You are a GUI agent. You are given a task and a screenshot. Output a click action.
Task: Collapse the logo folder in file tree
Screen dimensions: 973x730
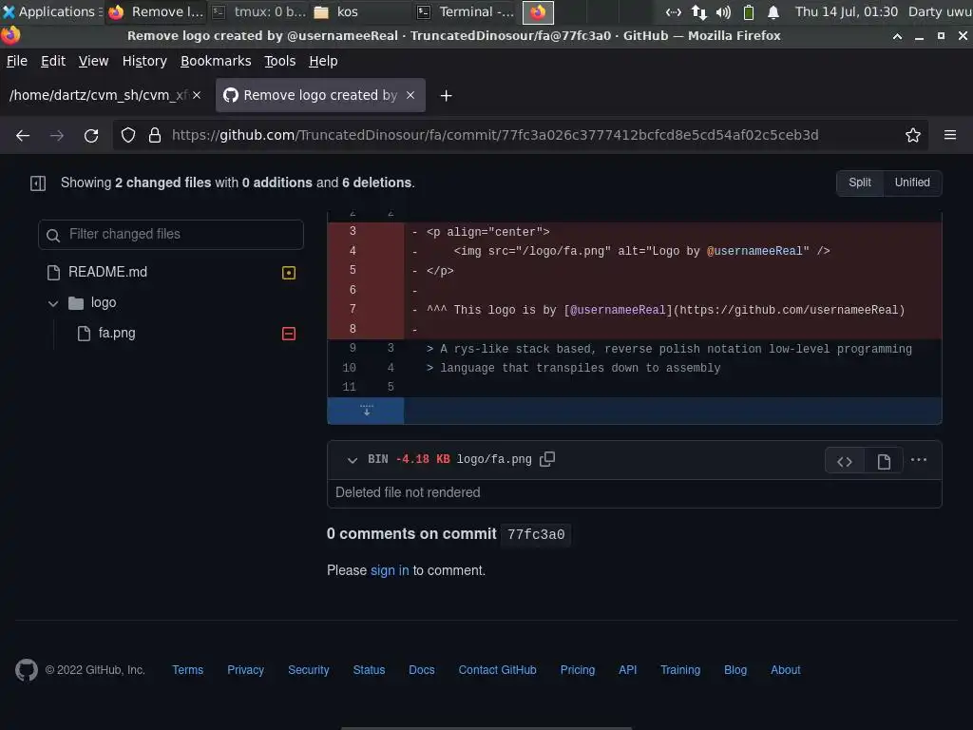[53, 303]
